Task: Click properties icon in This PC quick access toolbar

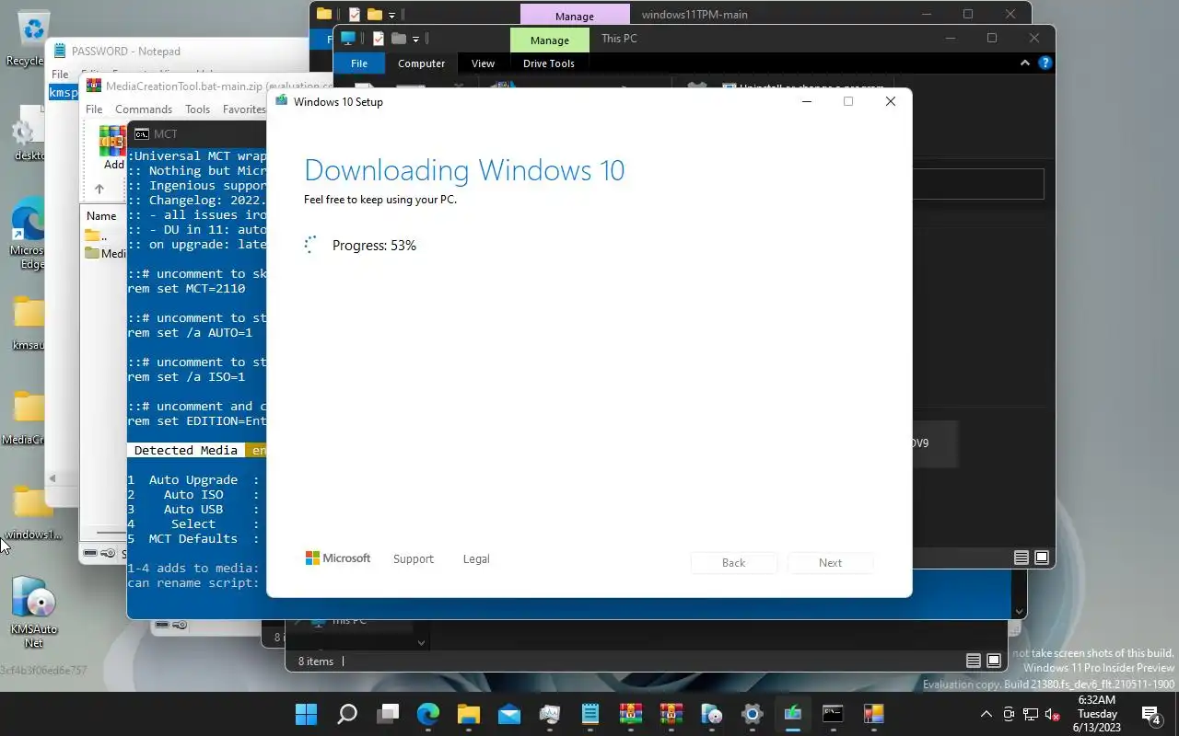Action: [378, 39]
